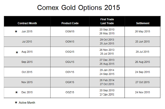Select the OGZ15 product code
This screenshot has height=109, width=165.
point(70,92)
